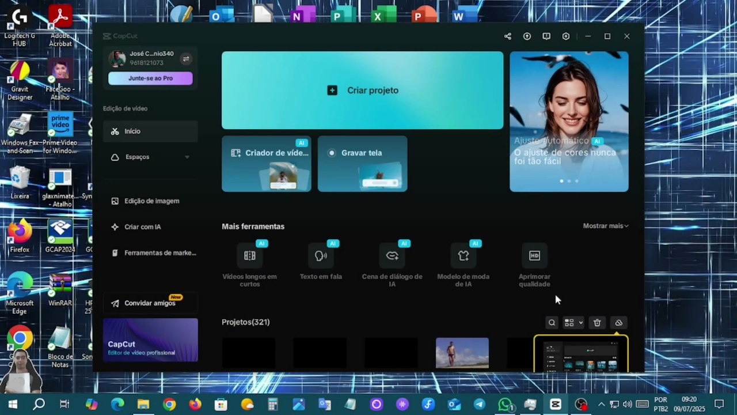Image resolution: width=737 pixels, height=415 pixels.
Task: Switch account using the swap arrows icon
Action: pos(185,59)
